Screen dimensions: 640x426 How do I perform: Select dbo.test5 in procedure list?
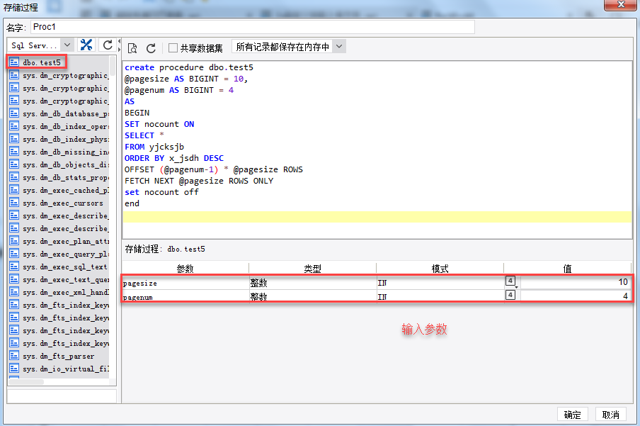pos(41,62)
